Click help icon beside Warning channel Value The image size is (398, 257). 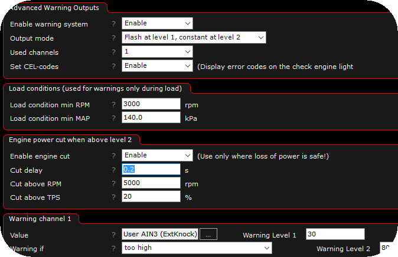click(x=113, y=235)
